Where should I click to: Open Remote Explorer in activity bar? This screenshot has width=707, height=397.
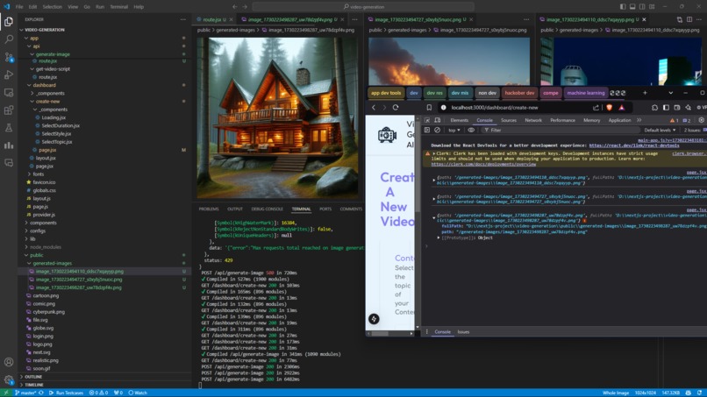9,92
